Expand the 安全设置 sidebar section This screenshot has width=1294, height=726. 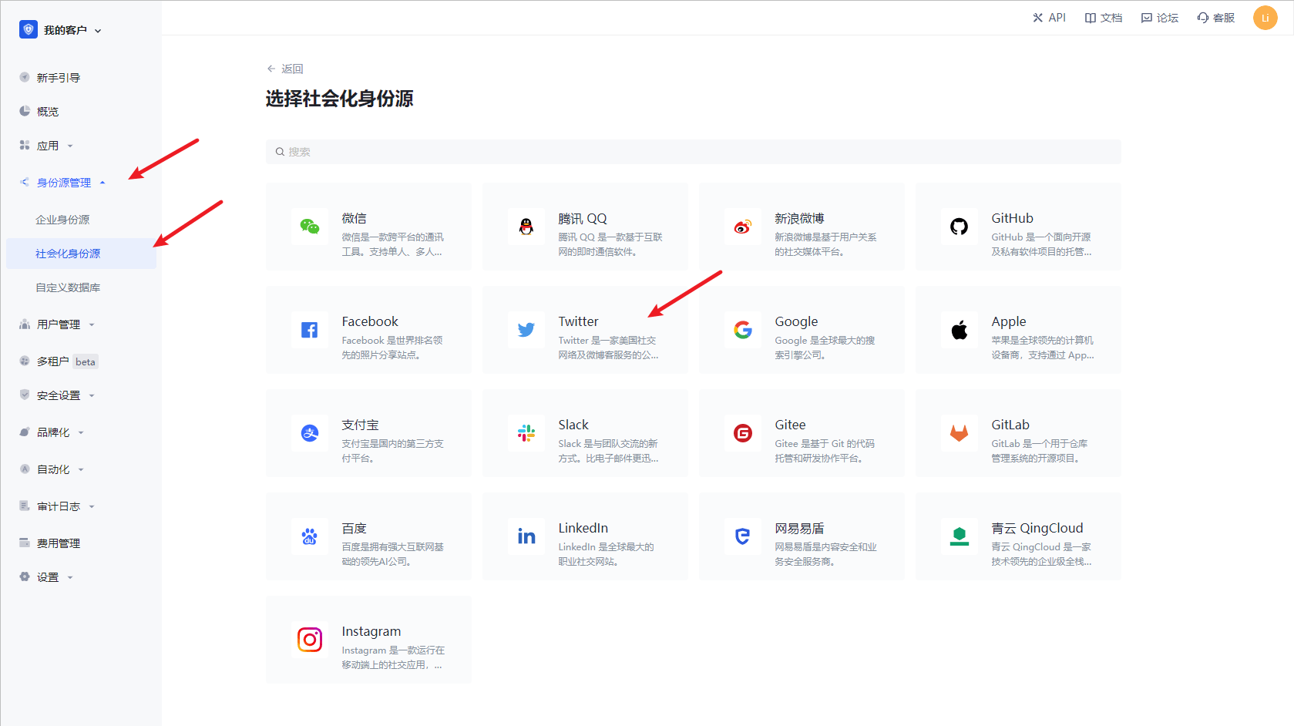[x=59, y=395]
